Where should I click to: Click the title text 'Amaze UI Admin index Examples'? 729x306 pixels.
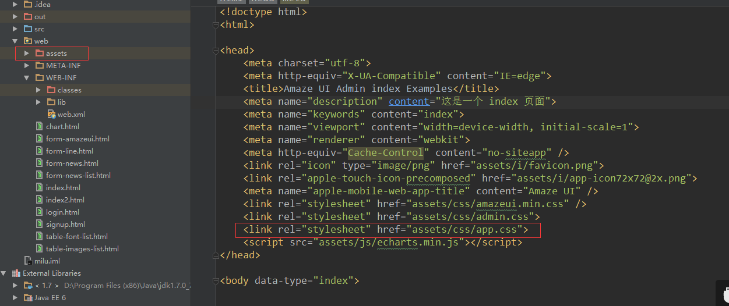[368, 88]
